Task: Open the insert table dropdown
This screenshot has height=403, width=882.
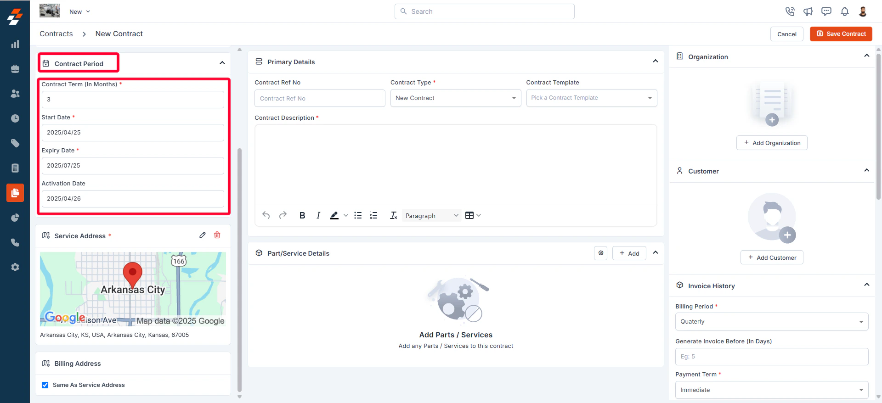Action: (473, 215)
